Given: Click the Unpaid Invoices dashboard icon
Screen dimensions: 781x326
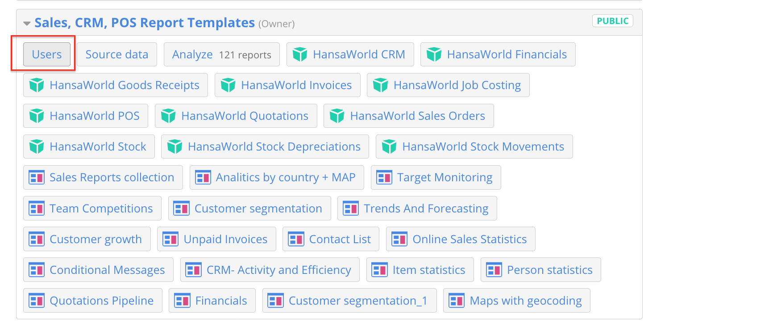Looking at the screenshot, I should pyautogui.click(x=171, y=239).
